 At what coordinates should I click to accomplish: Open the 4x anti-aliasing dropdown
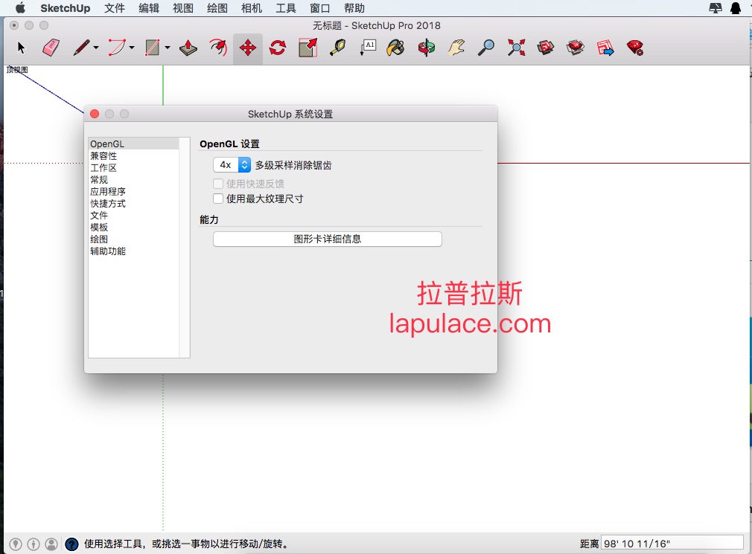232,165
